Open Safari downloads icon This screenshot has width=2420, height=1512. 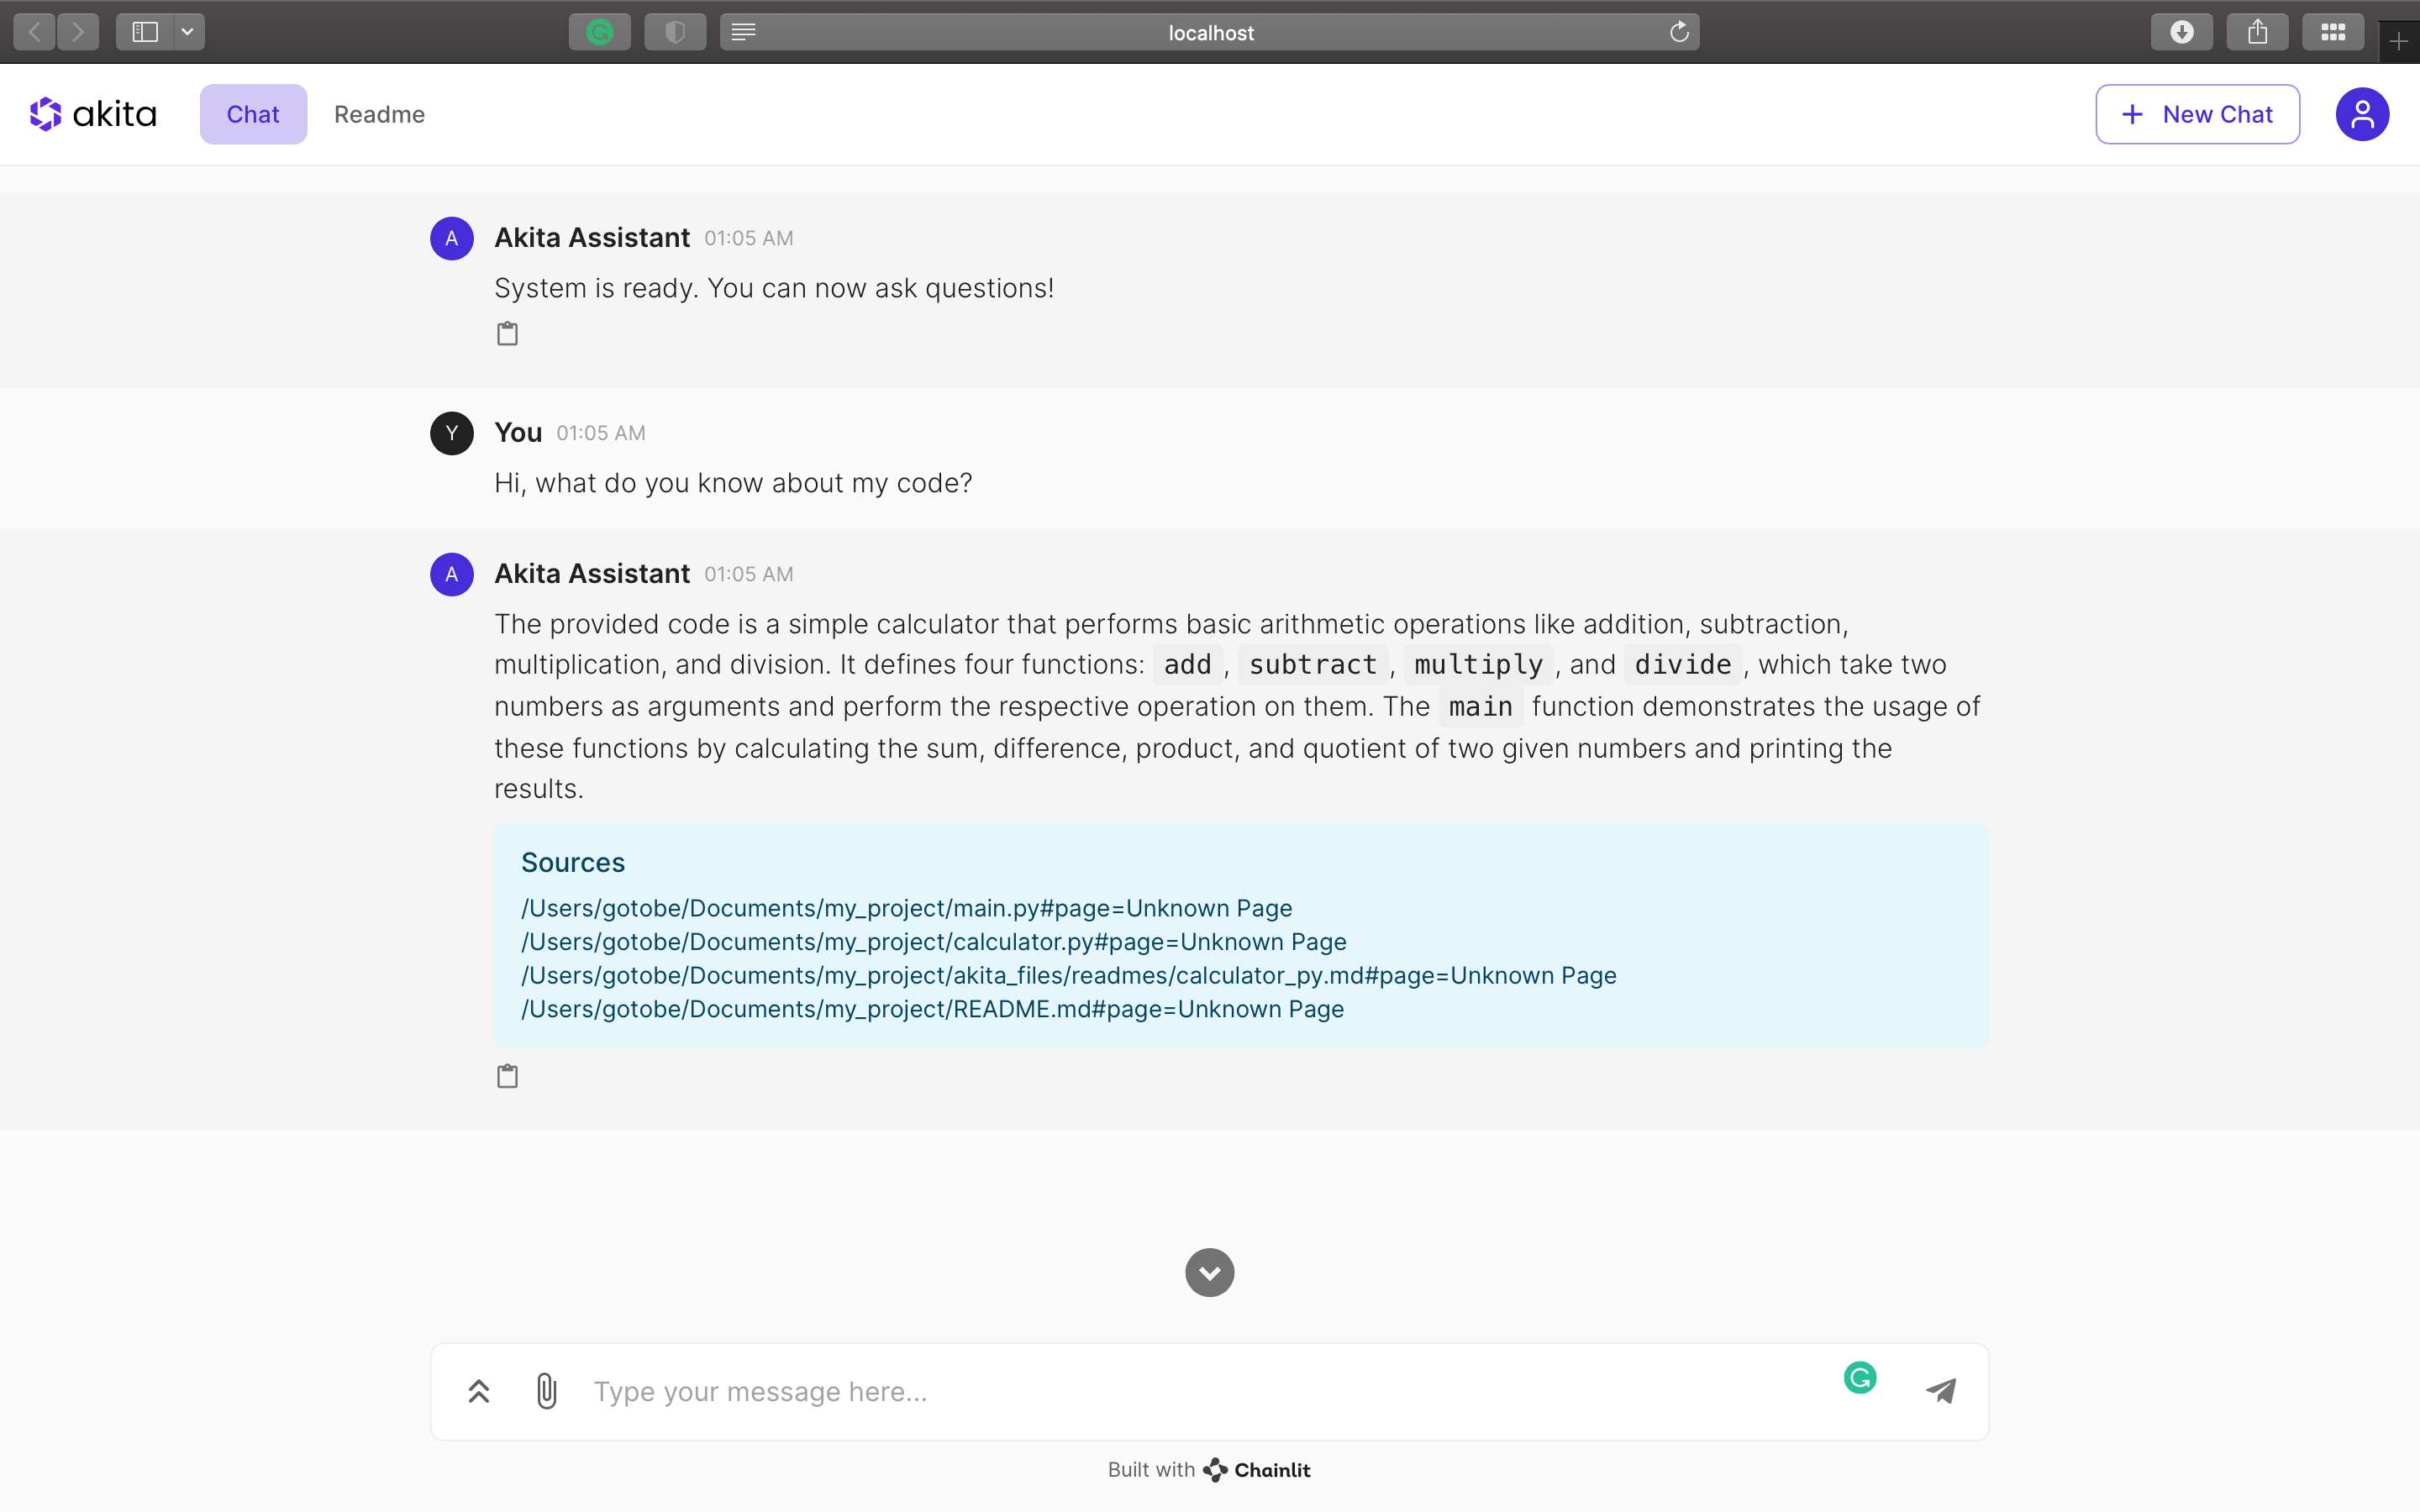(x=2181, y=32)
